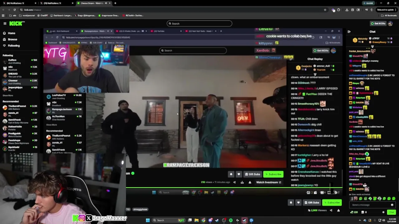Click Relaunch to update button

click(387, 10)
